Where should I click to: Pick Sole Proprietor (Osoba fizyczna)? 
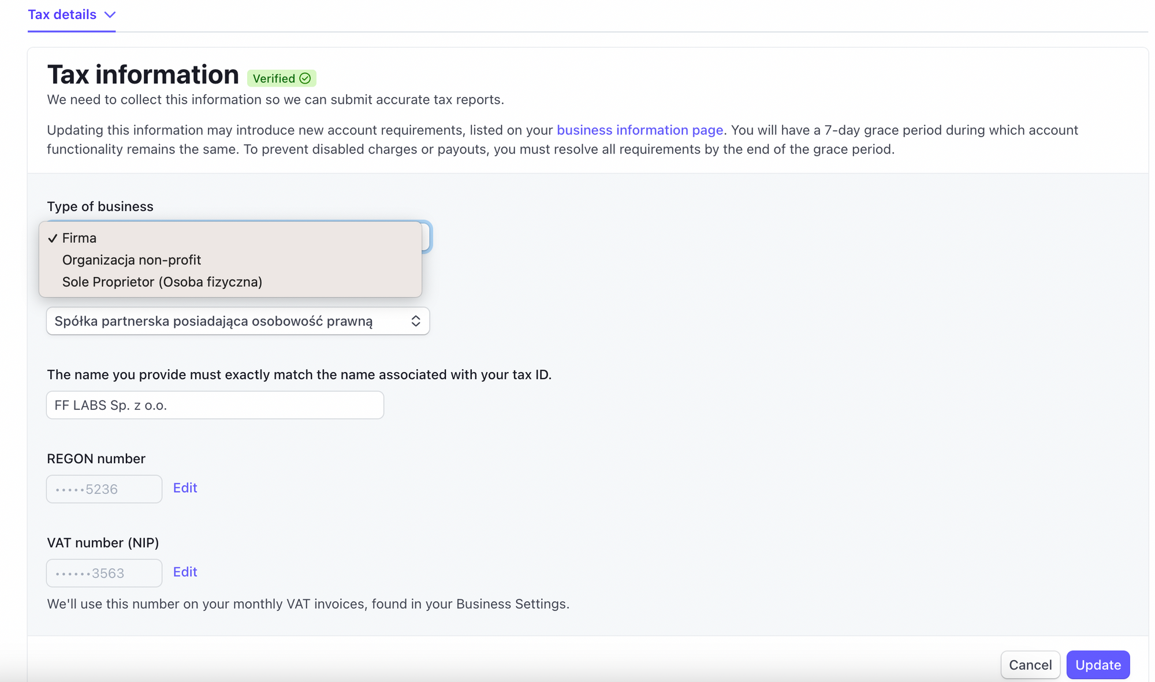click(230, 282)
